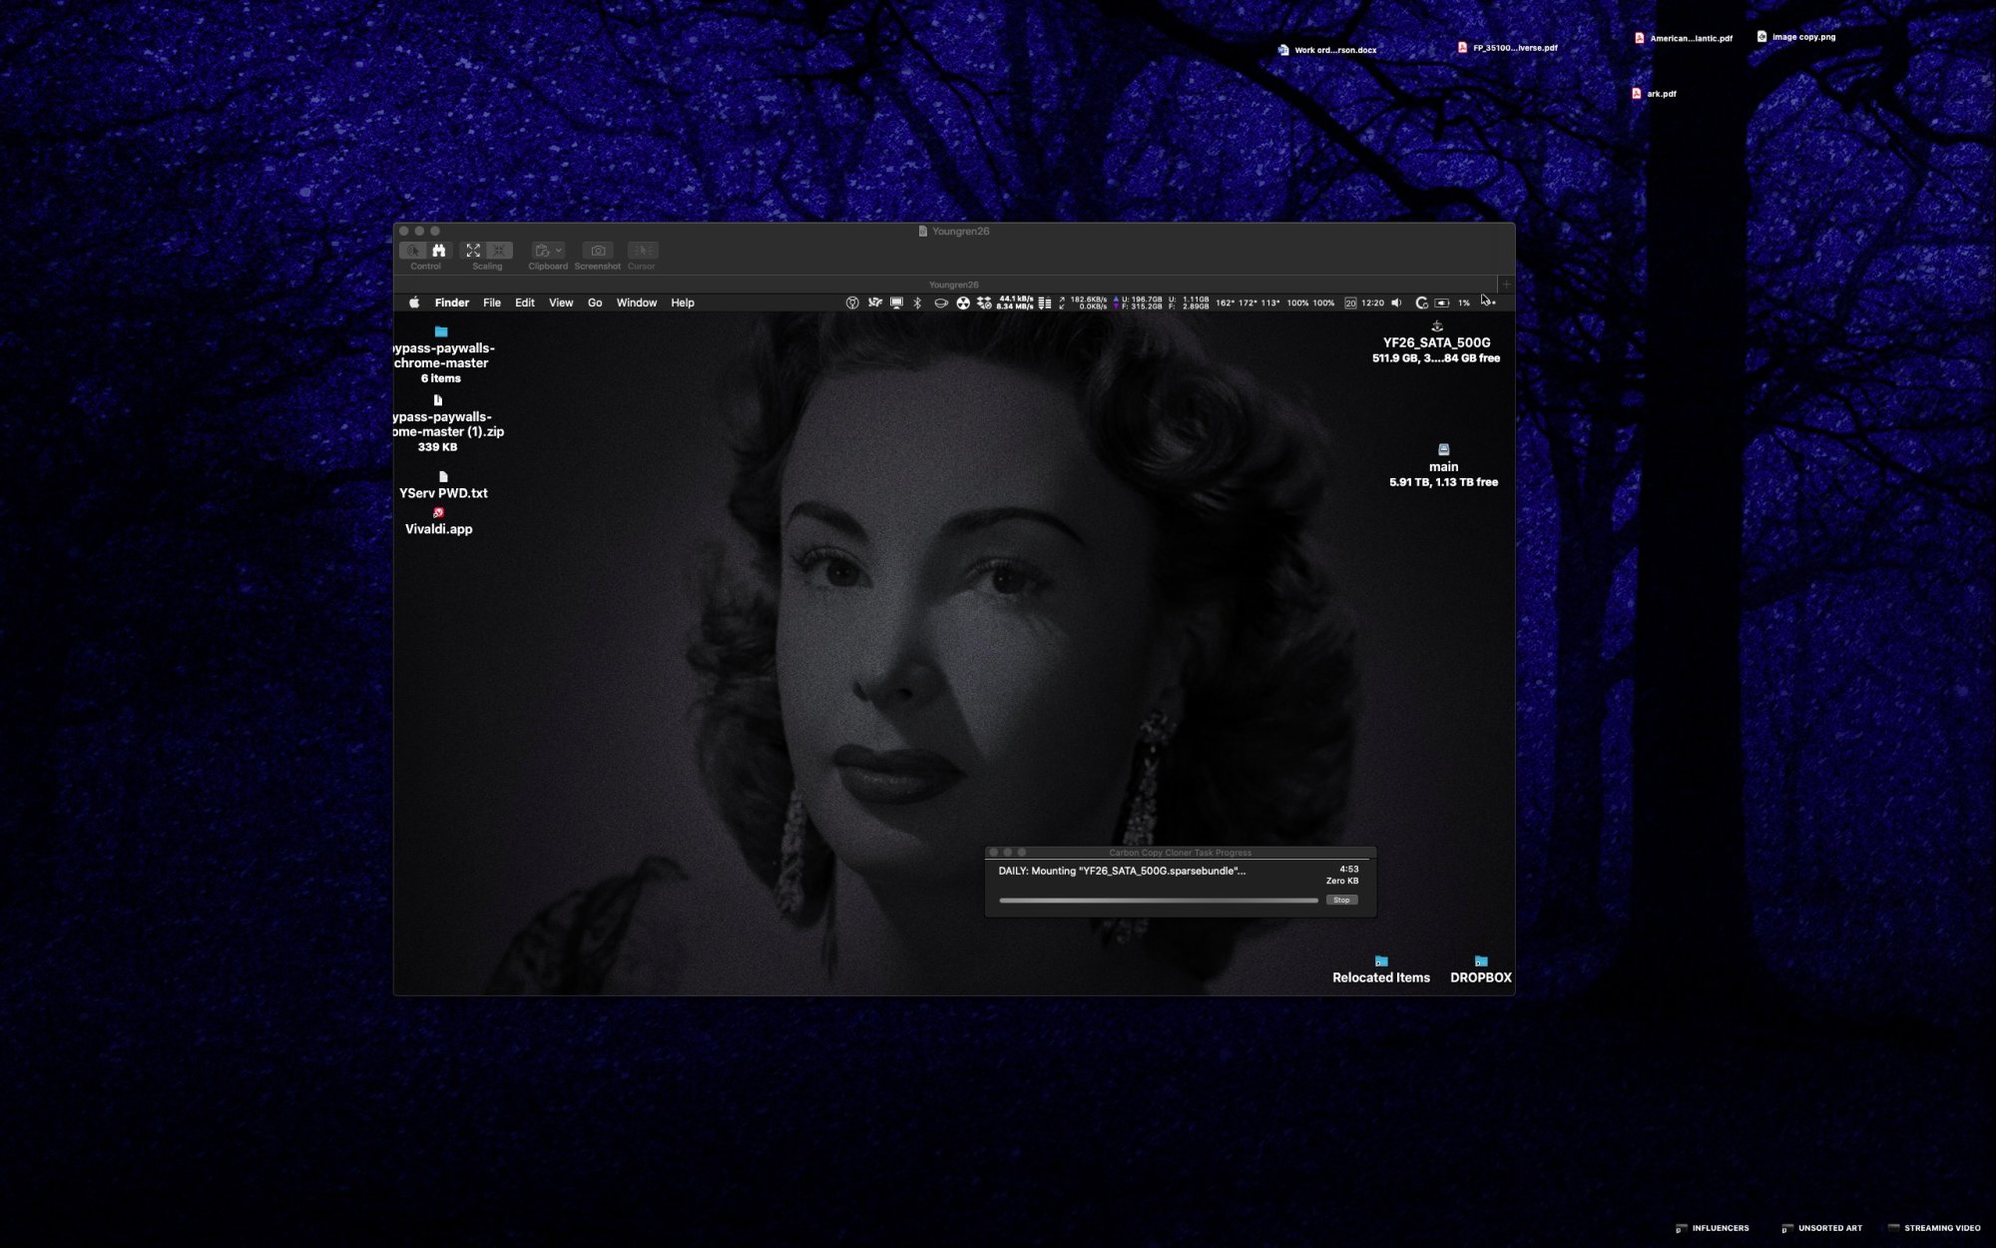Open the remote Finder File menu
Screen dimensions: 1996x1248
pos(491,303)
